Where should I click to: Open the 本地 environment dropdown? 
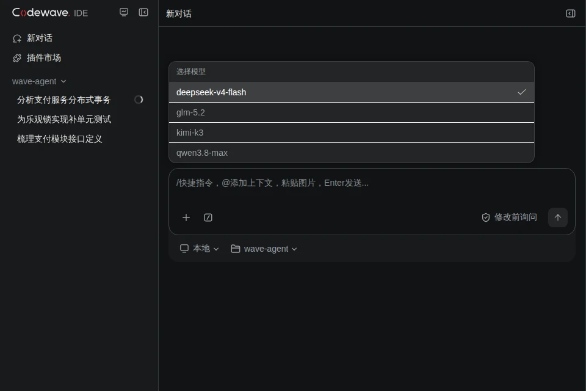click(199, 249)
